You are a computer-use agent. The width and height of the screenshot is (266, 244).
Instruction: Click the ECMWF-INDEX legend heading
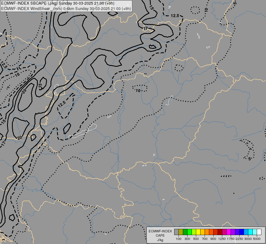point(160,231)
